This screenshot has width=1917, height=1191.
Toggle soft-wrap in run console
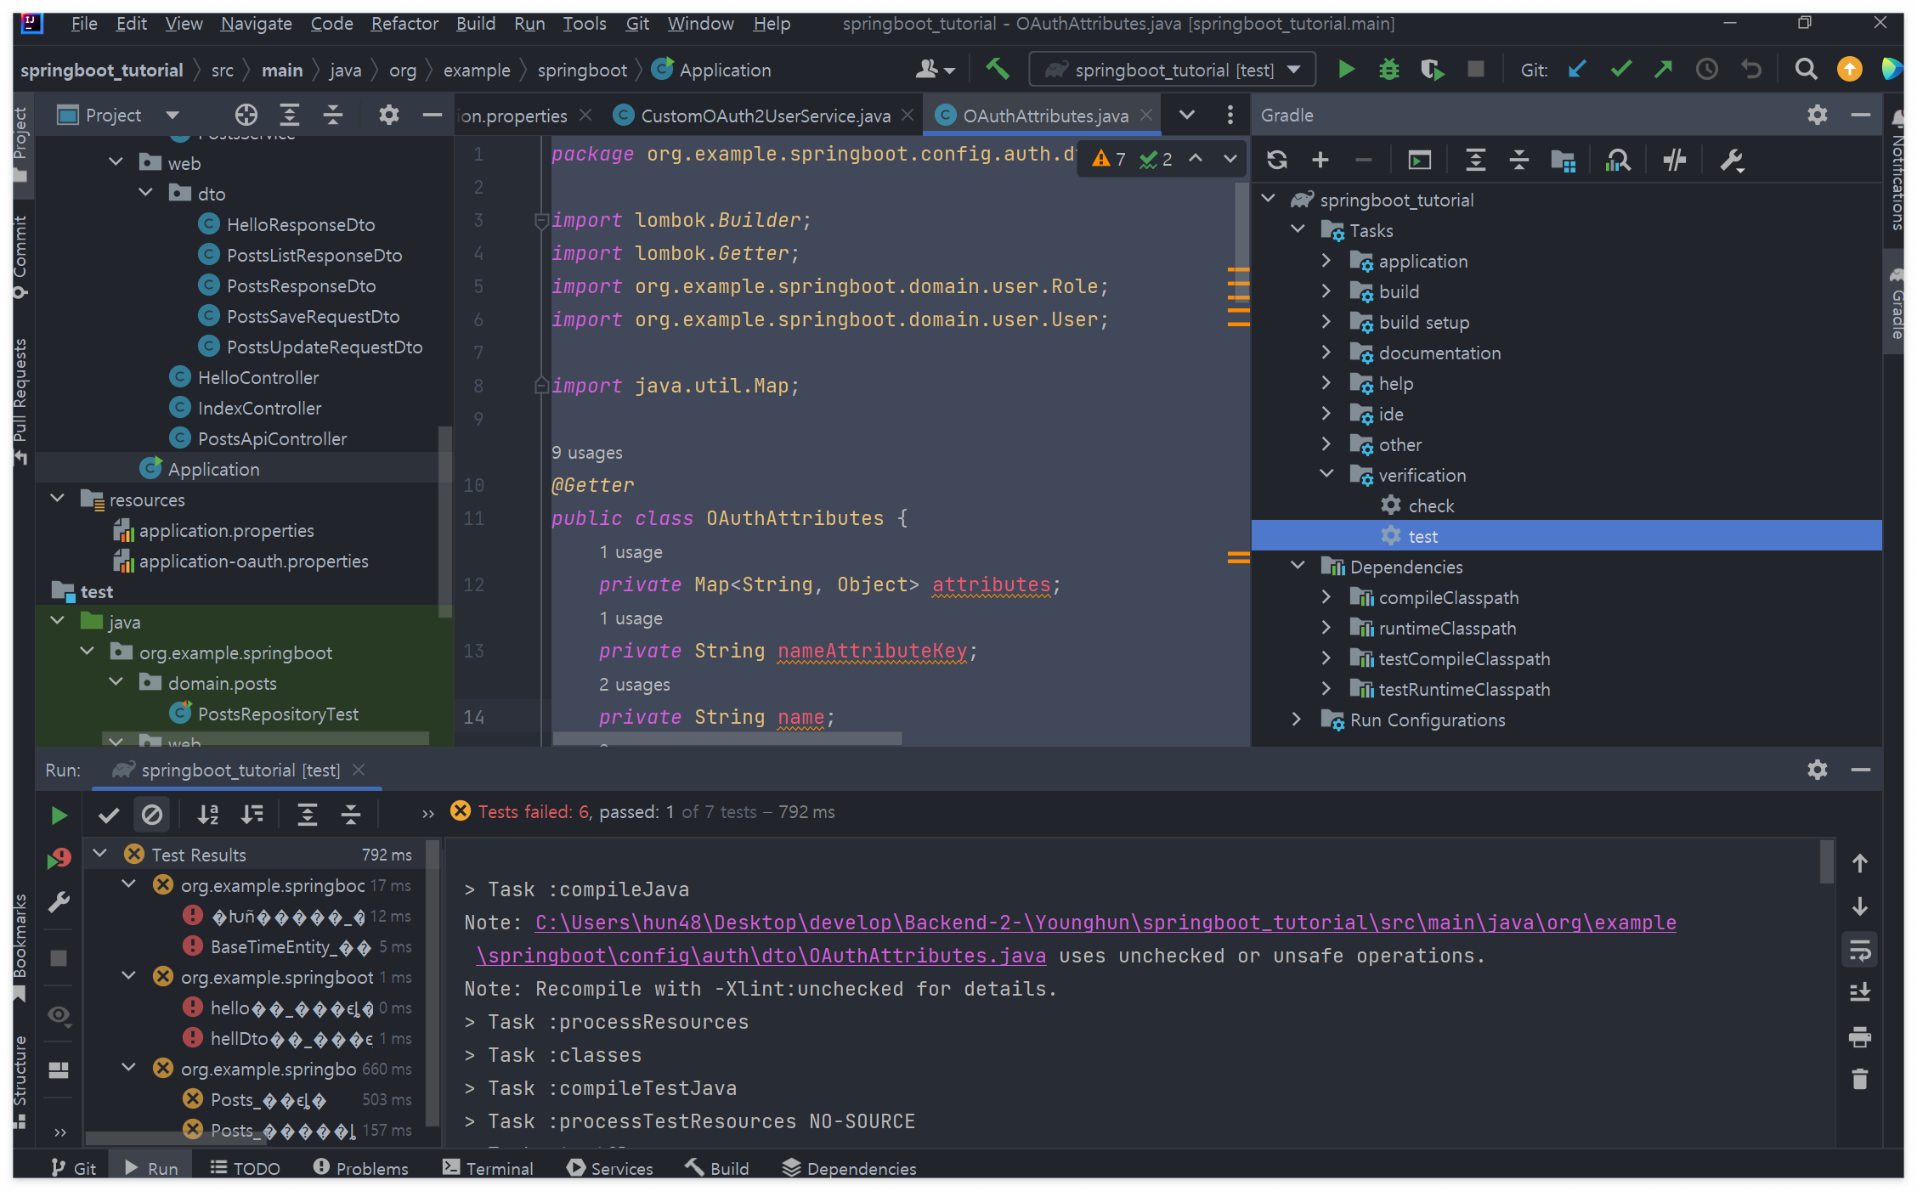(1859, 950)
